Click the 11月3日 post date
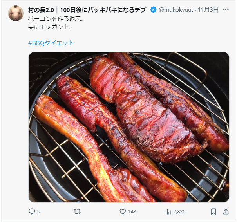The height and width of the screenshot is (222, 237). 208,10
